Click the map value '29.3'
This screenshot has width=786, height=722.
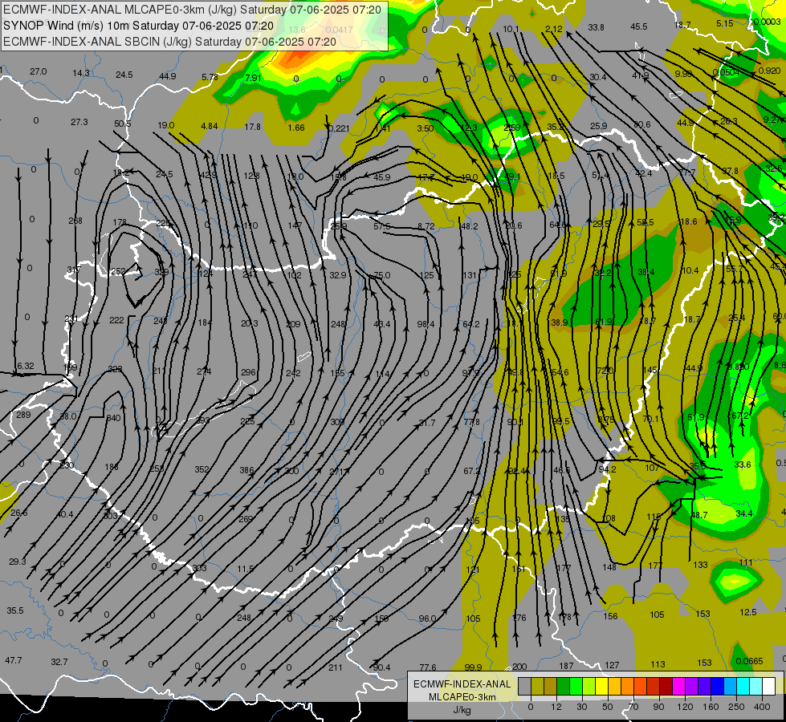pyautogui.click(x=18, y=562)
